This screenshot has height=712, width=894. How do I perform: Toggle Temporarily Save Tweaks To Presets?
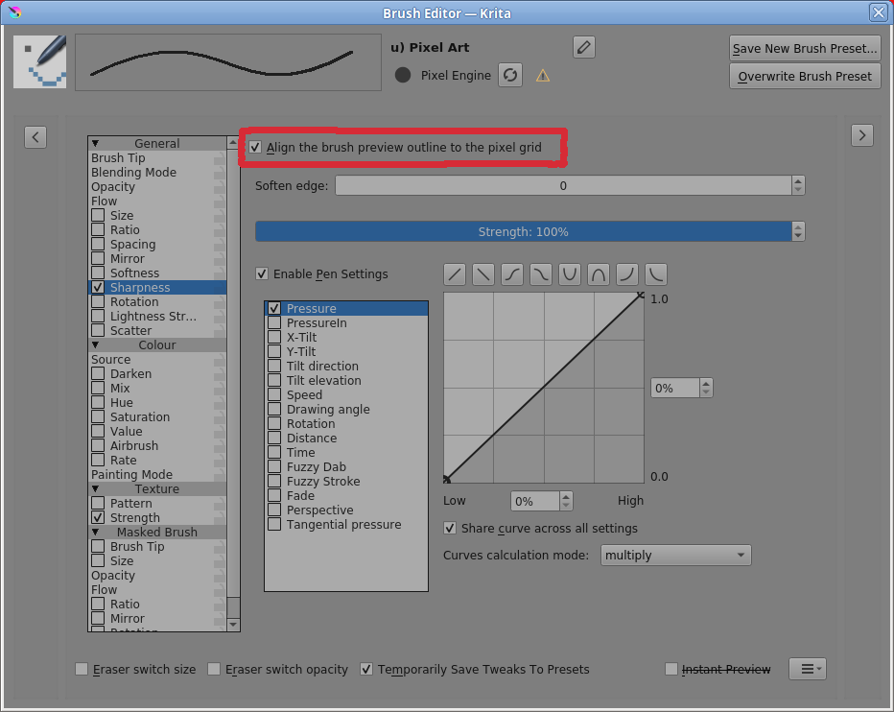(x=366, y=669)
